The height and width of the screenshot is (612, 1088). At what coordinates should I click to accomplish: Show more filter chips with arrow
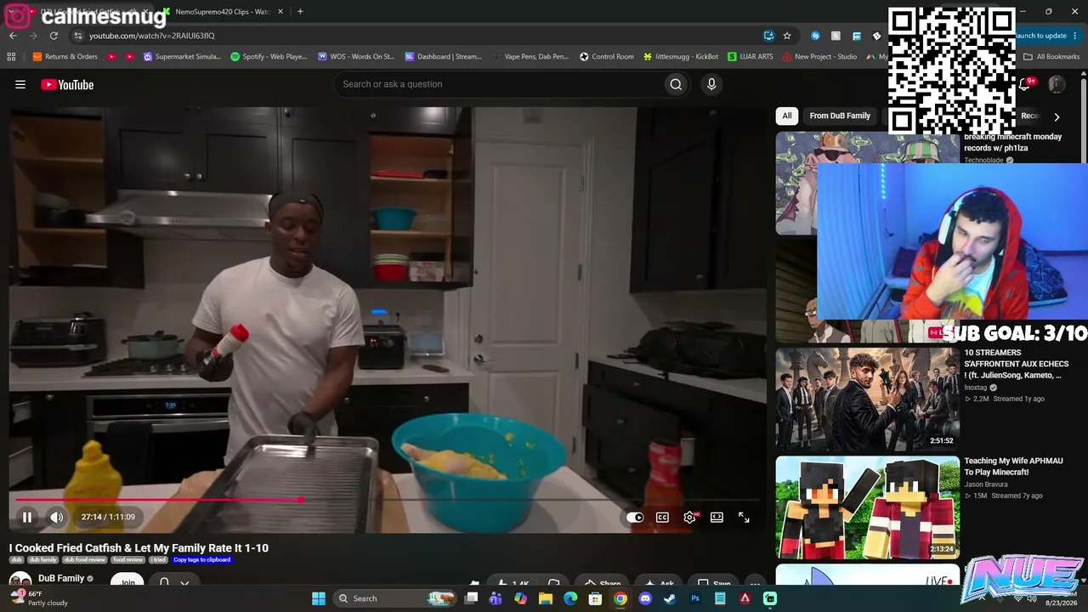1057,116
